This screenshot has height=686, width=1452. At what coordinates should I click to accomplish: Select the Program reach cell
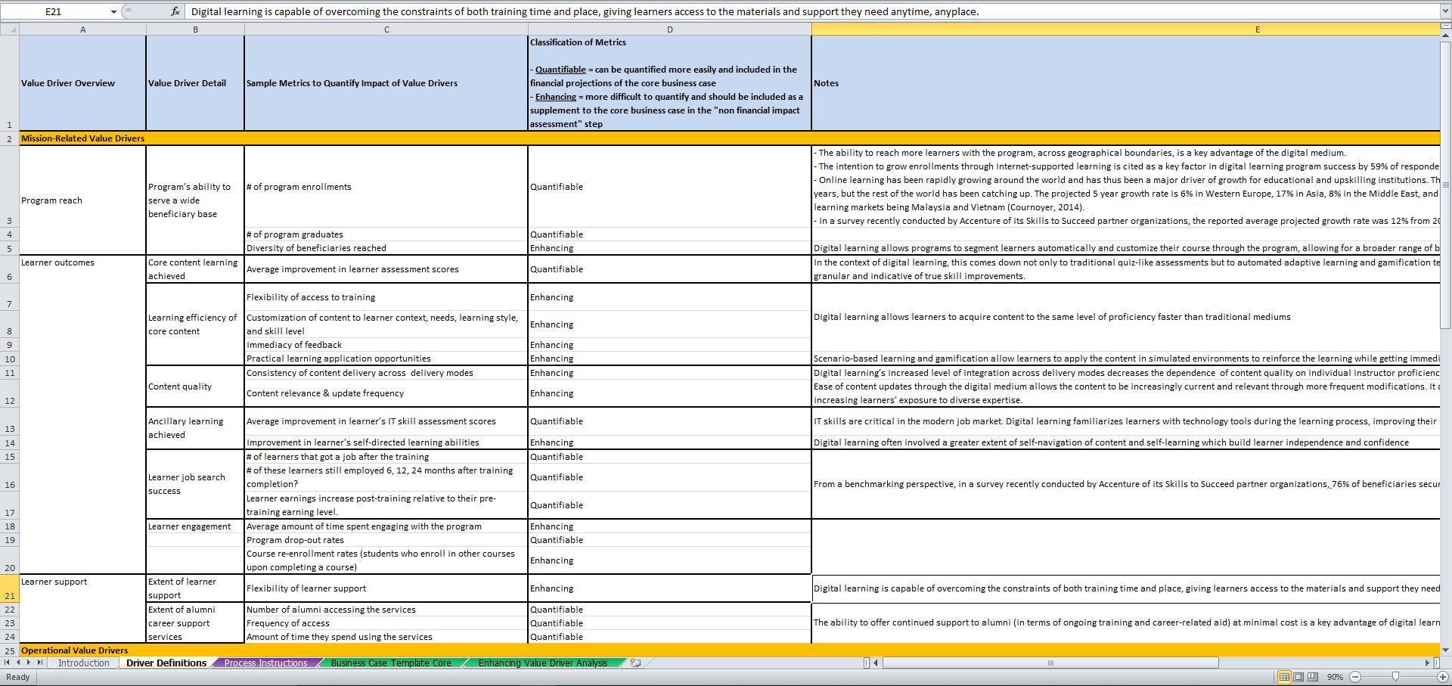[x=82, y=200]
